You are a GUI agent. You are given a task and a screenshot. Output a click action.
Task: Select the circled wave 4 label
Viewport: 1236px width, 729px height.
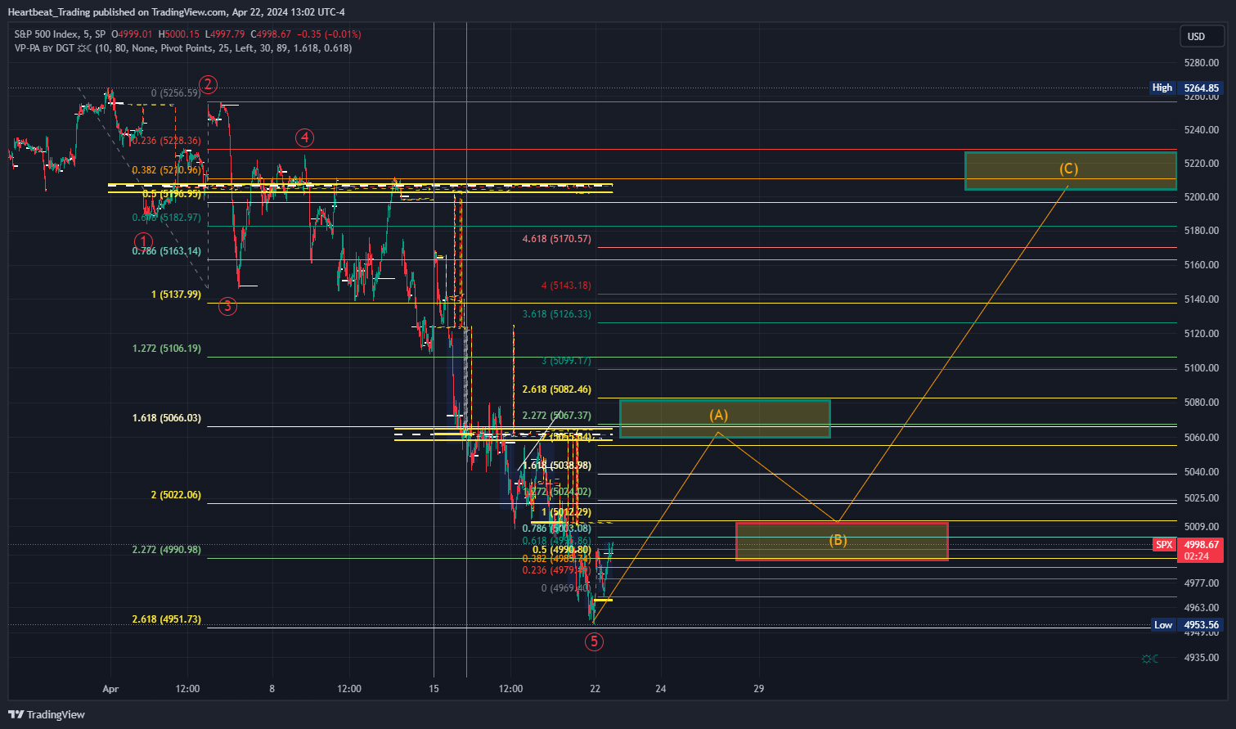tap(304, 137)
